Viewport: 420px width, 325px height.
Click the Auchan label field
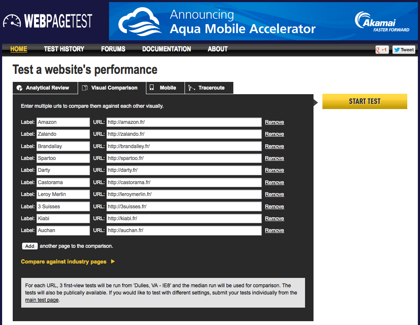point(63,230)
